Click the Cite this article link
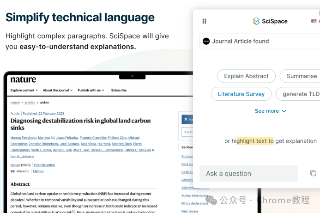 click(44, 165)
